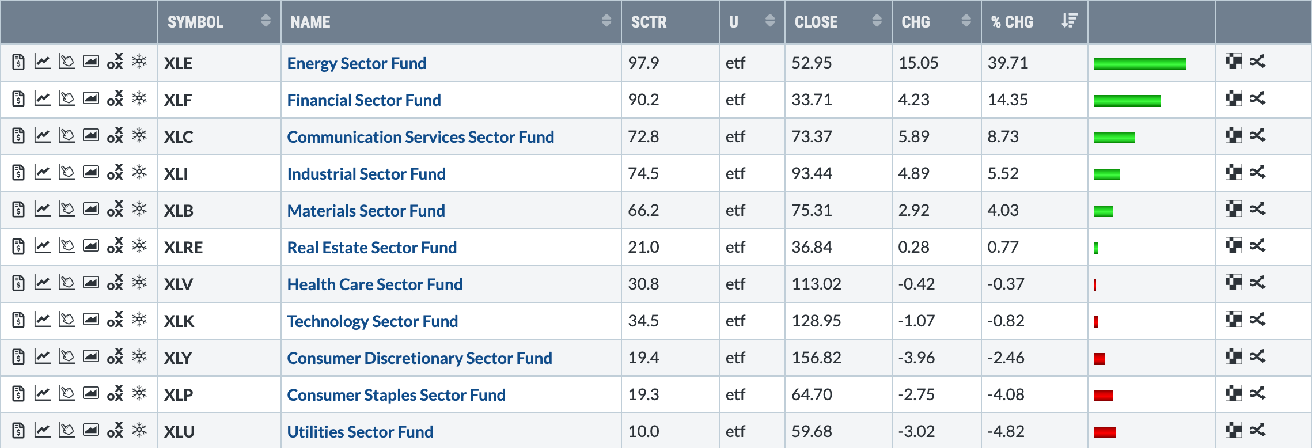The height and width of the screenshot is (448, 1312).
Task: Click the green percent change bar for XLE
Action: 1140,63
